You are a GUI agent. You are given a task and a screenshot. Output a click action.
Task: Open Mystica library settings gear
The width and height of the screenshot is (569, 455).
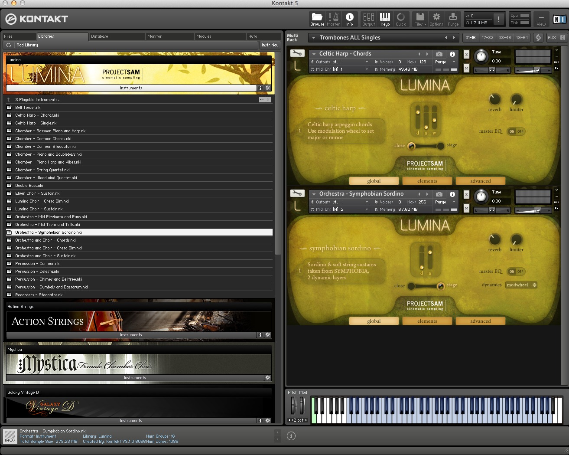pos(268,378)
